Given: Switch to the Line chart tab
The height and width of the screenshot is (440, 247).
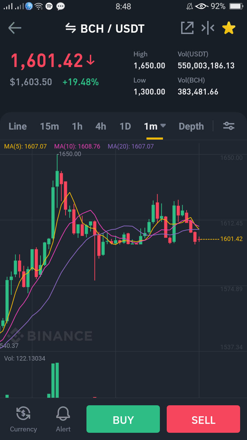Looking at the screenshot, I should pos(17,126).
